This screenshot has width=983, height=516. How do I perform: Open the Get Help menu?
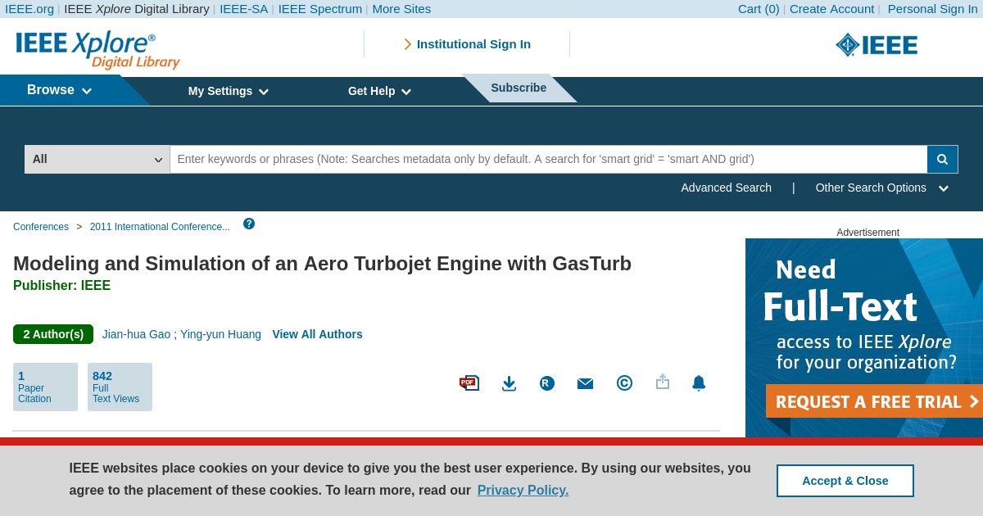[379, 91]
